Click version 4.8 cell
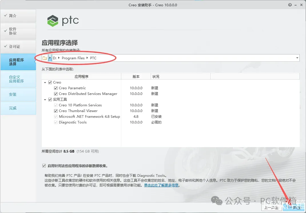 coord(136,117)
